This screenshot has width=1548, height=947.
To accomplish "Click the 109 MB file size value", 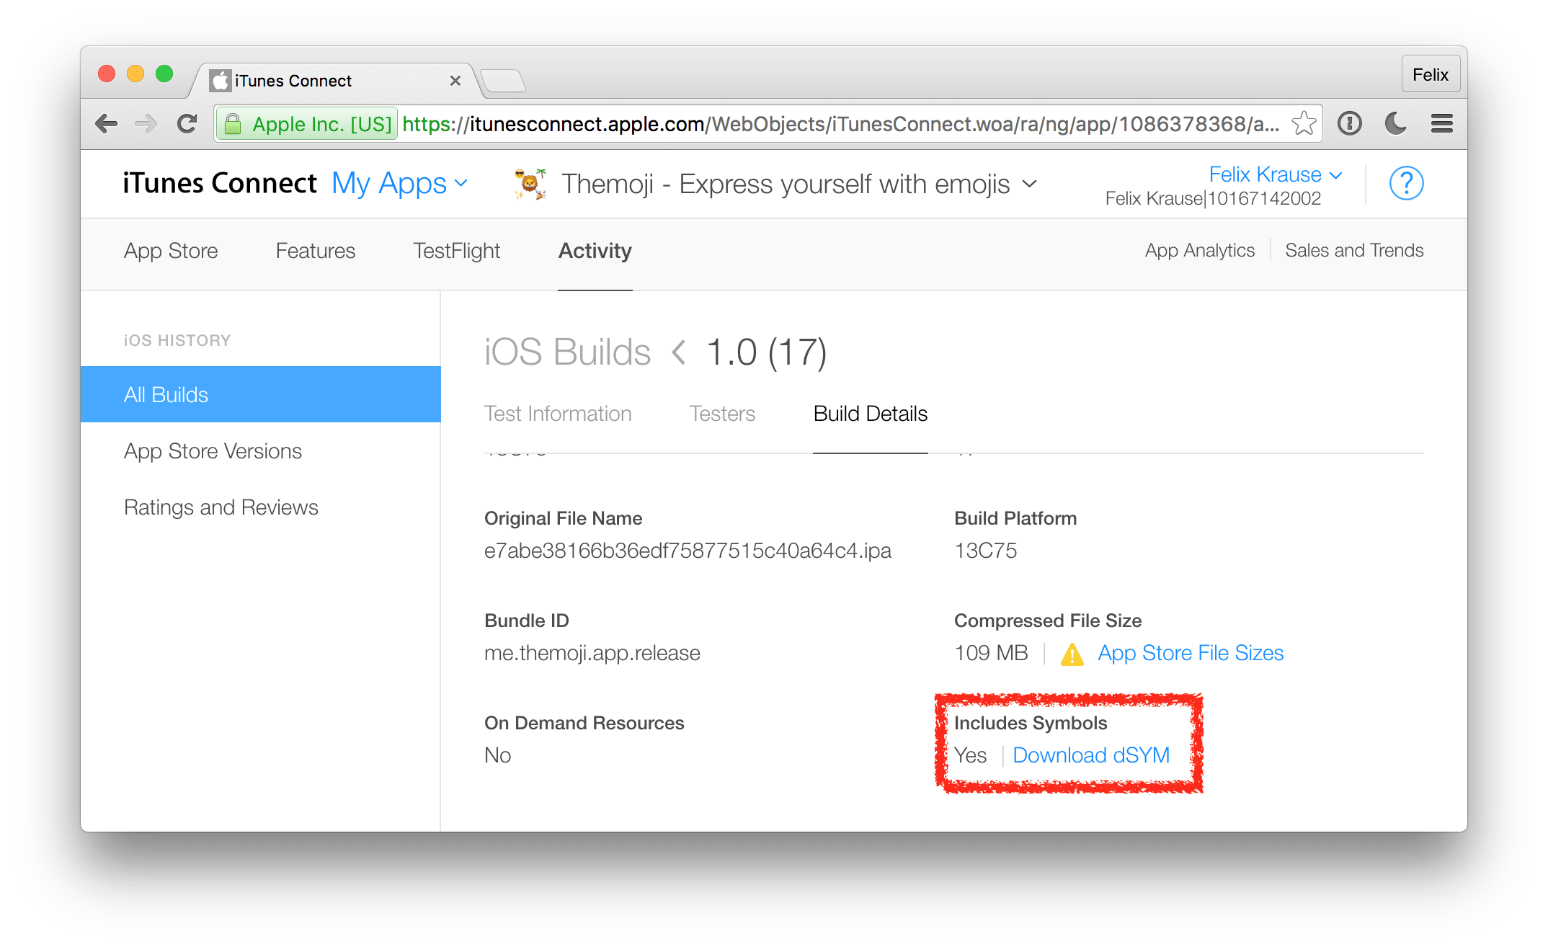I will (x=991, y=653).
